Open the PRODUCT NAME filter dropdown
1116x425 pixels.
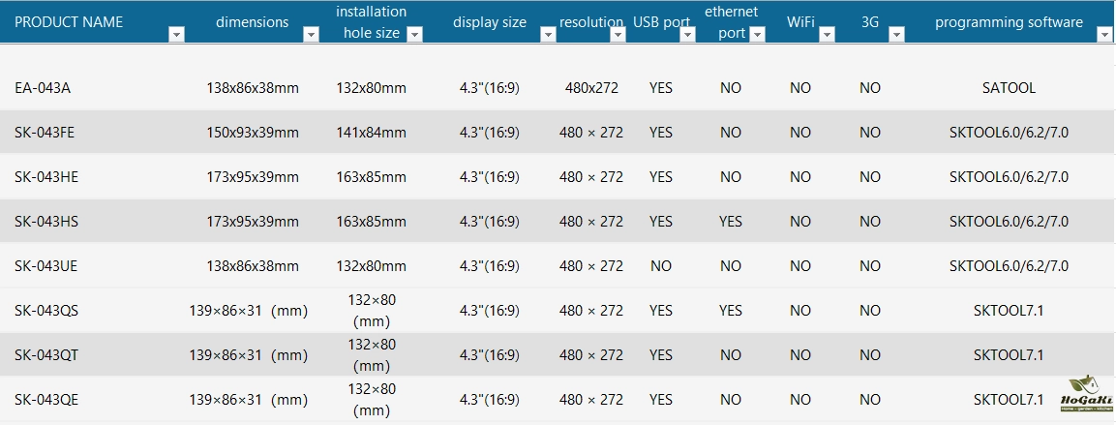[175, 35]
